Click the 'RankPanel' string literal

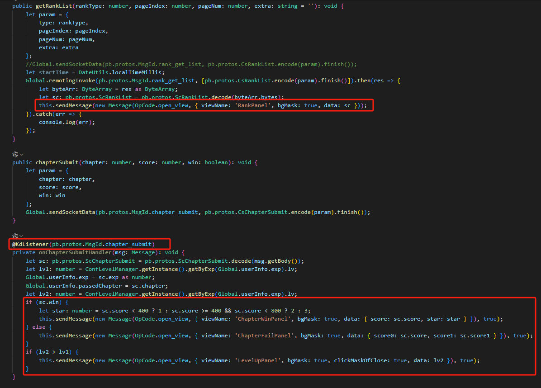pyautogui.click(x=252, y=105)
